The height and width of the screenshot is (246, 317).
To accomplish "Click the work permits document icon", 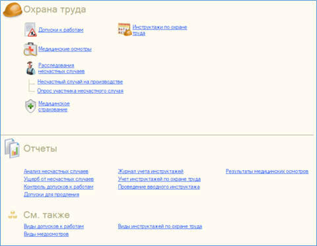I will (30, 30).
